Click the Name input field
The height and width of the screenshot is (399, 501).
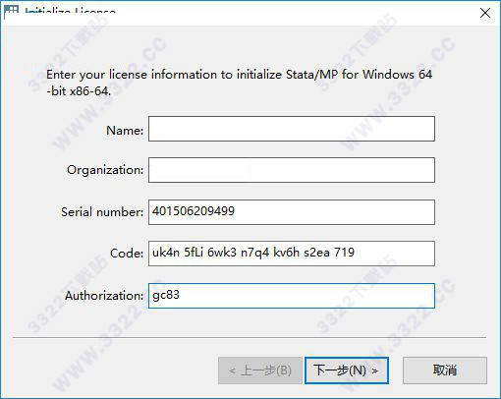tap(292, 129)
